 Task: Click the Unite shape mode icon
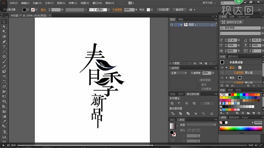click(x=172, y=103)
